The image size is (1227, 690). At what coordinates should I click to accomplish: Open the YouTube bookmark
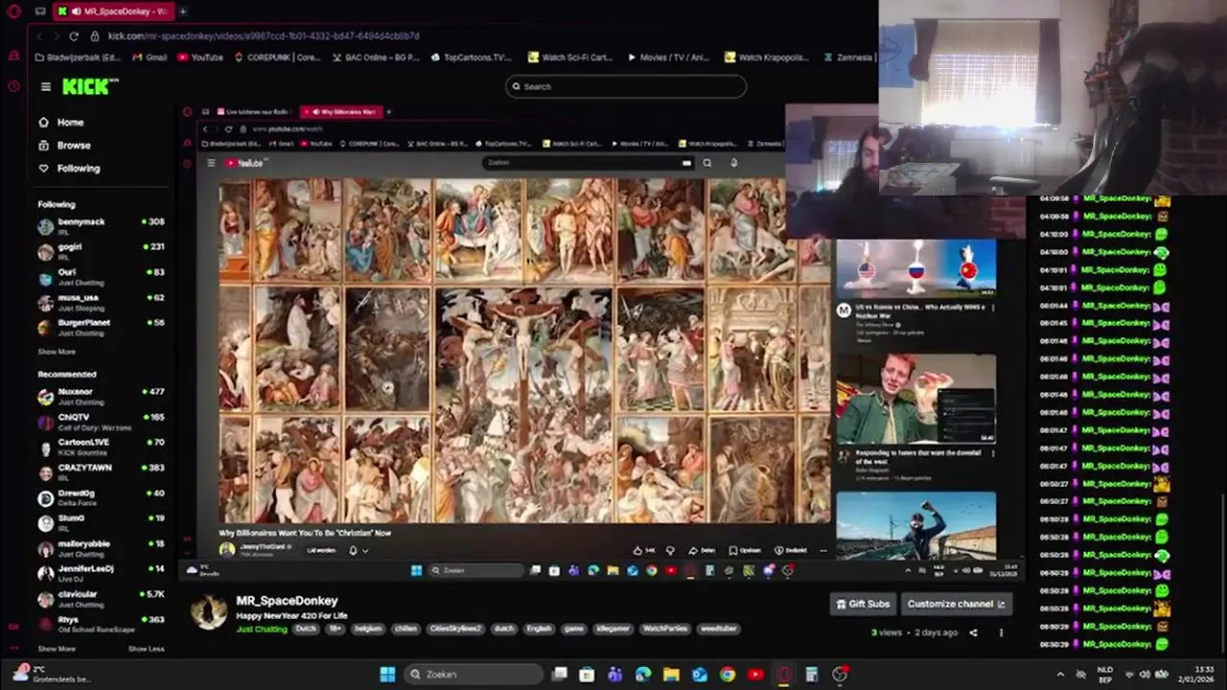pyautogui.click(x=199, y=57)
